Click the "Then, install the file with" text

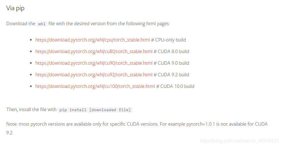pos(31,109)
